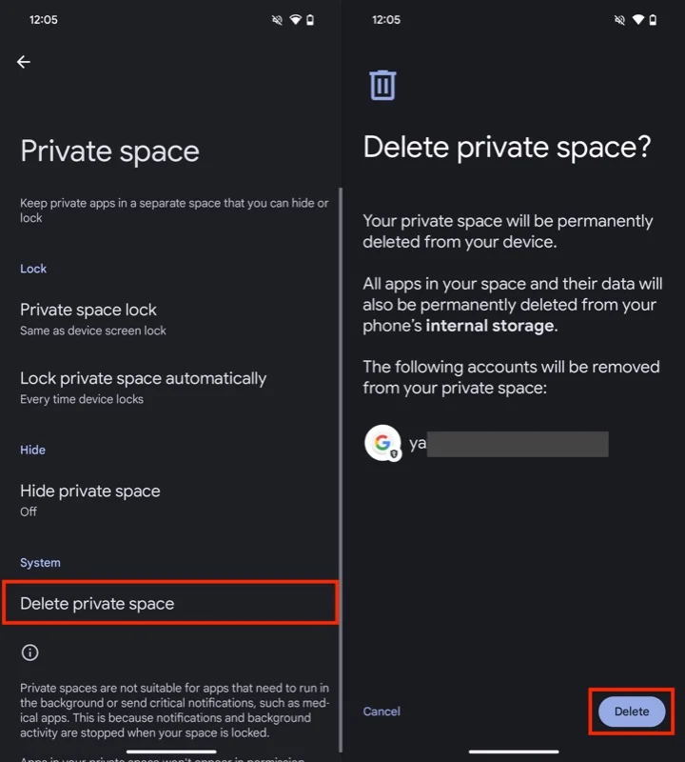Open Hide private space setting
The height and width of the screenshot is (762, 685).
point(170,501)
